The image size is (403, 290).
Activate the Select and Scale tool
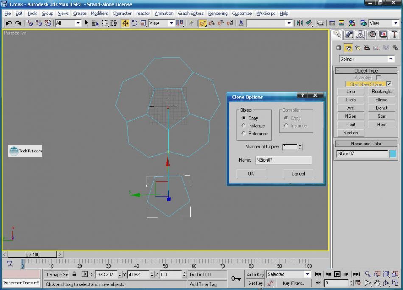point(143,23)
